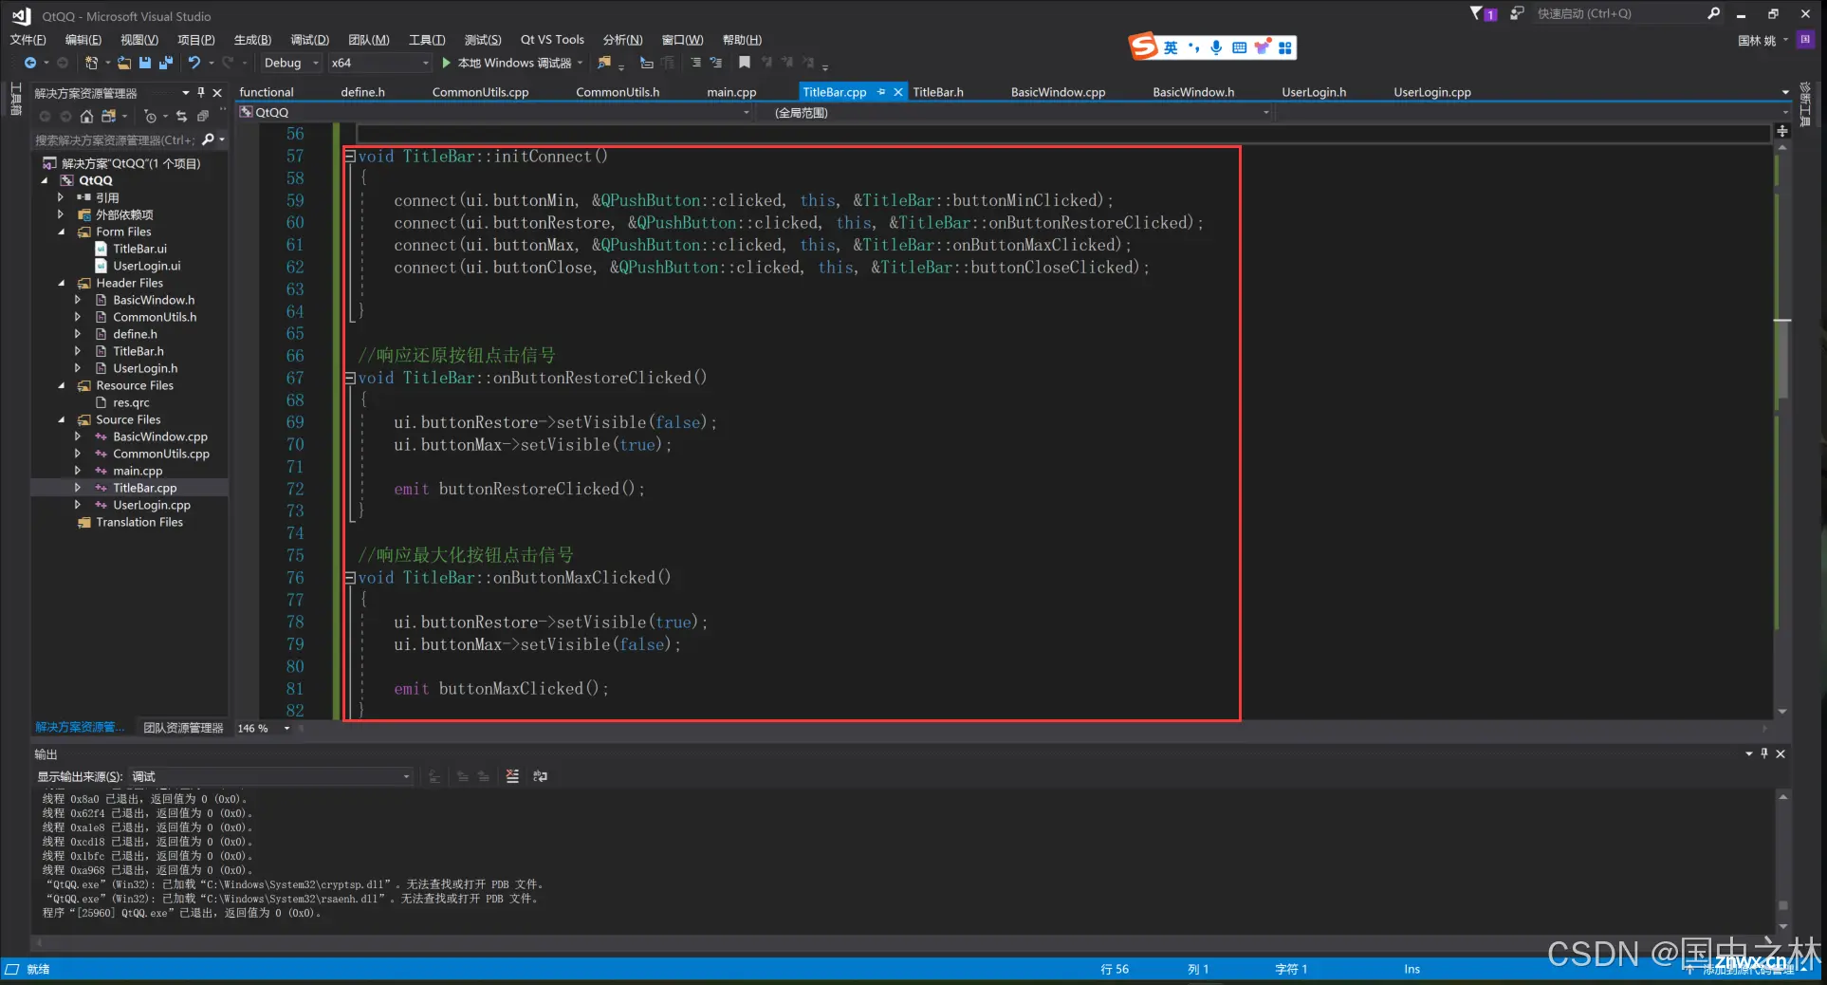
Task: Select res.qrc in Resource Files
Action: tap(131, 402)
